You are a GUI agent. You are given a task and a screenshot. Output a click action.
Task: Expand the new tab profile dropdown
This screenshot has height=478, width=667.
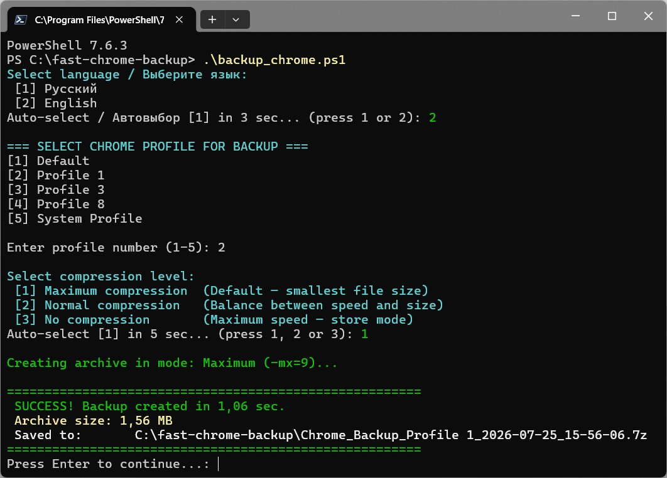(x=236, y=19)
